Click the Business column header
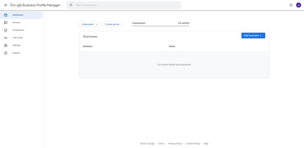The height and width of the screenshot is (148, 304). point(88,46)
